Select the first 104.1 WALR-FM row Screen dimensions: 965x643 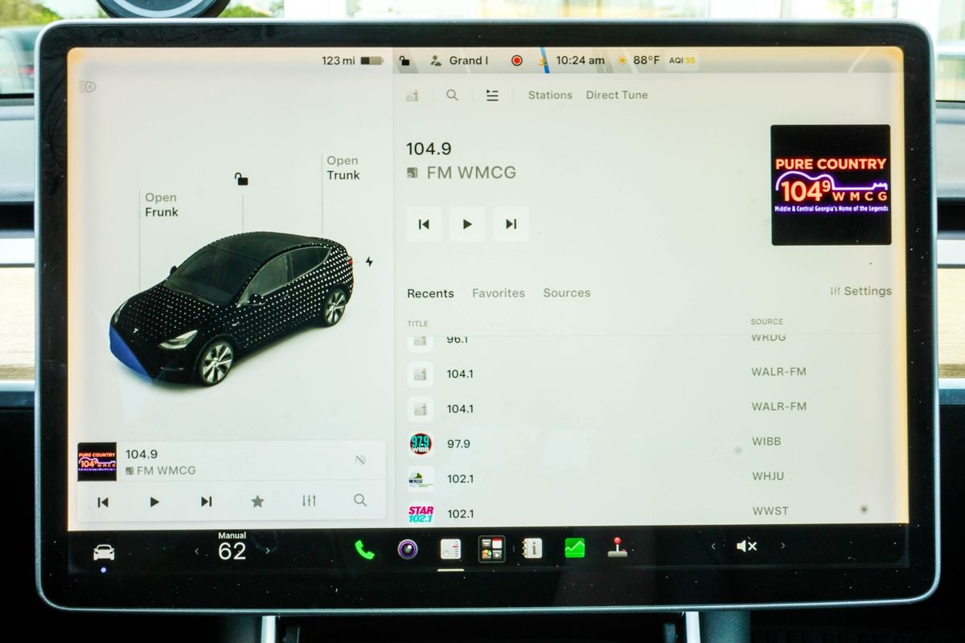pos(647,373)
